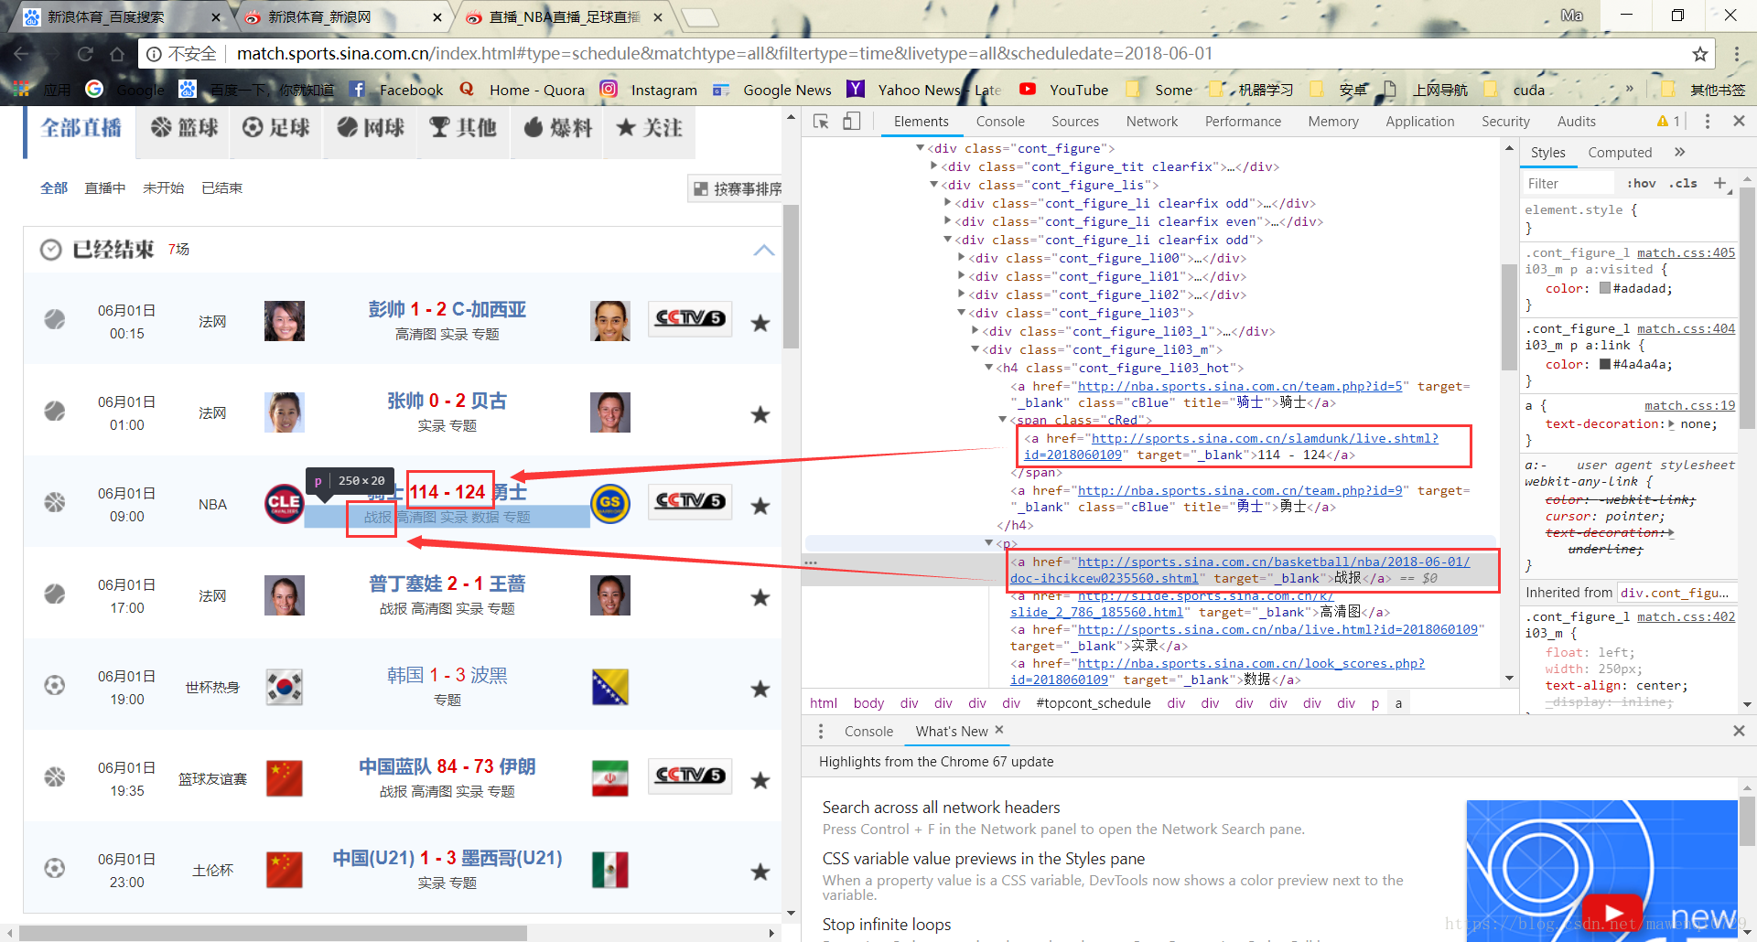Show more Styles pane tabs chevron
This screenshot has width=1757, height=942.
[1680, 153]
